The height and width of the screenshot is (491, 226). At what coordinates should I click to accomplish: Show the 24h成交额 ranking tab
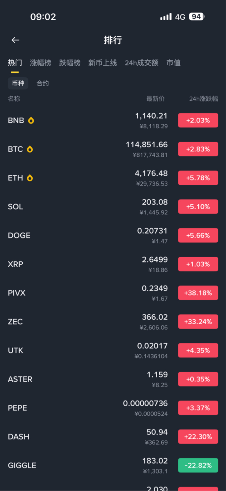coord(142,63)
